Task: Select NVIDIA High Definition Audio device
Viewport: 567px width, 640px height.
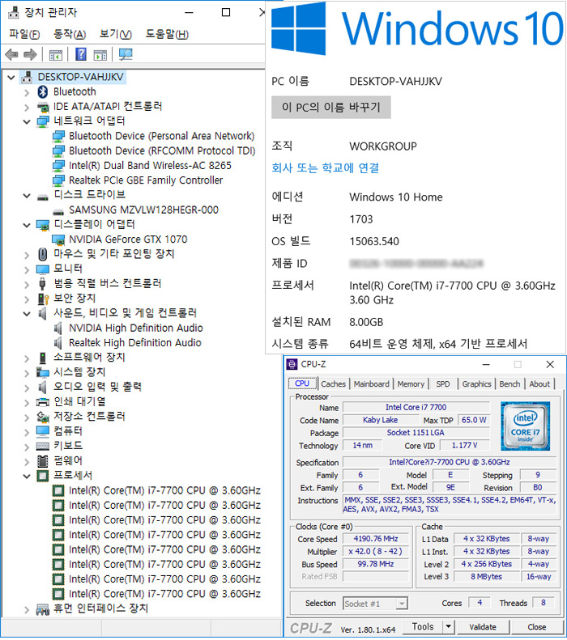Action: click(x=135, y=328)
